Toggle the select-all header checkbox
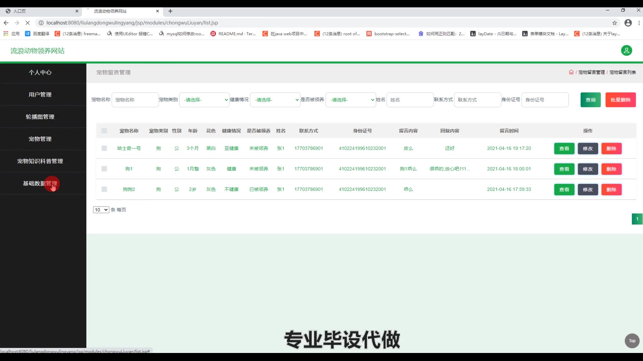 pyautogui.click(x=104, y=131)
